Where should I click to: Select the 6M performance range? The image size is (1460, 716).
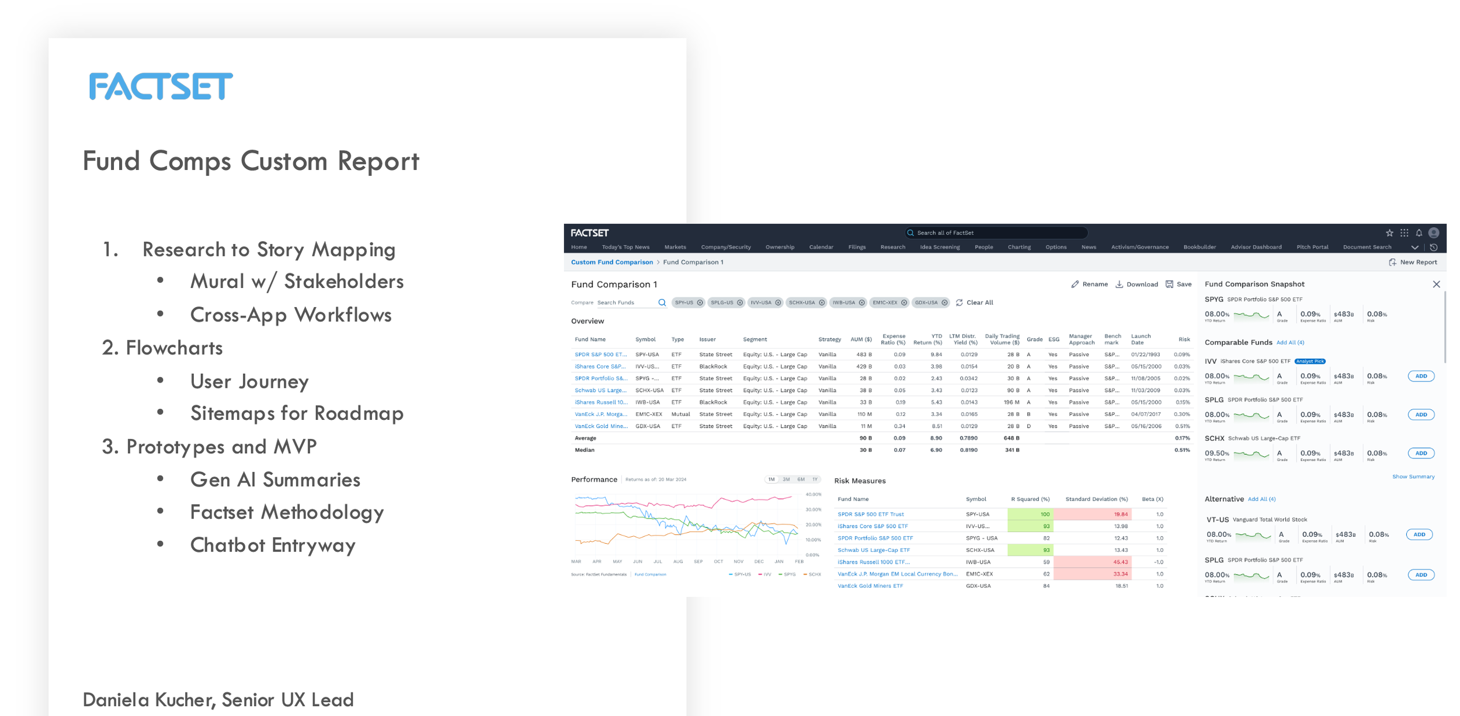click(x=801, y=479)
